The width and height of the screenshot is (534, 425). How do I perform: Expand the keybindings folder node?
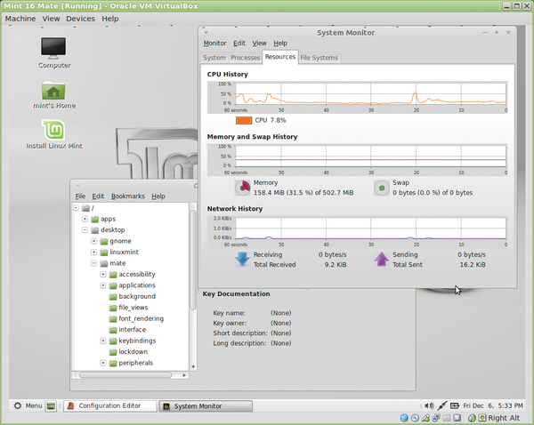click(x=103, y=341)
